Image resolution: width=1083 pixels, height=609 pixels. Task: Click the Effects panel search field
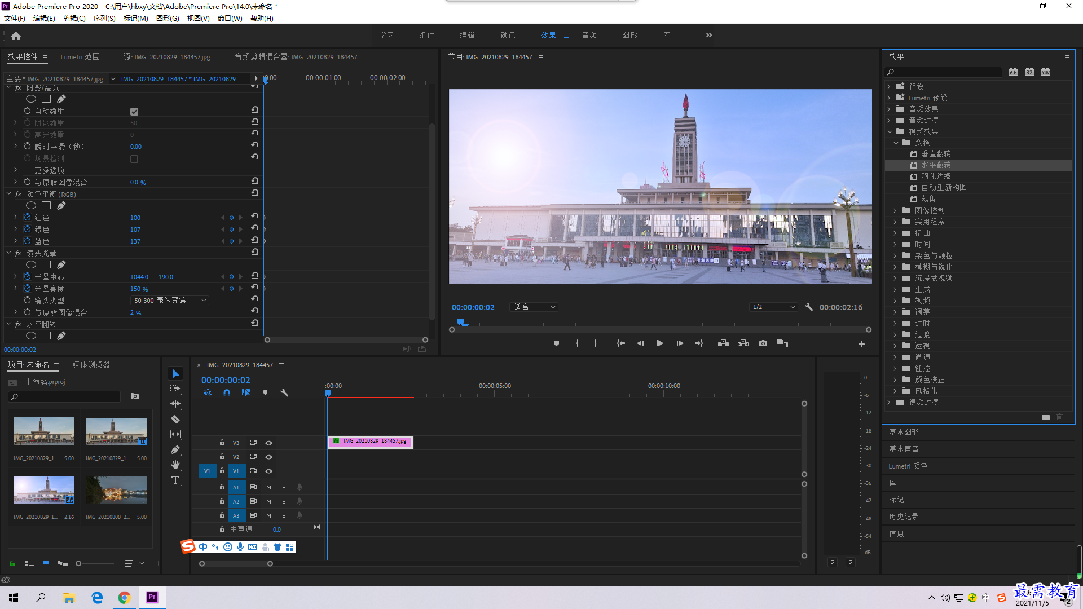pyautogui.click(x=943, y=72)
